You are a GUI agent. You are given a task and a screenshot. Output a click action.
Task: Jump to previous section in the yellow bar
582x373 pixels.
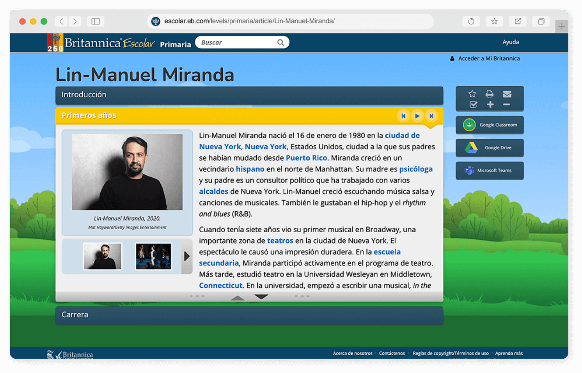(403, 116)
